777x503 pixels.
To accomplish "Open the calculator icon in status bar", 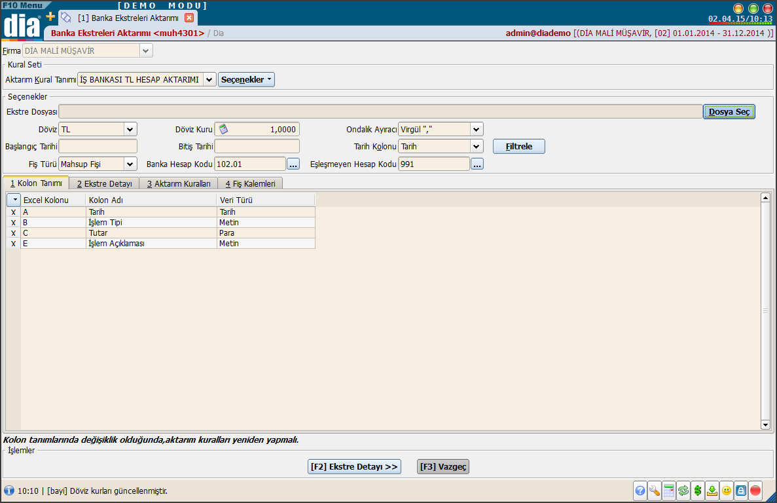I will pos(668,491).
